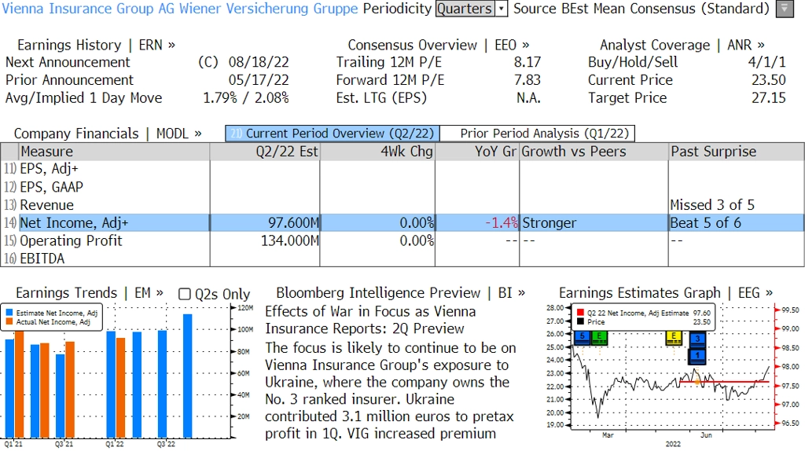Click the orange Actual Net Income legend swatch

(x=9, y=321)
